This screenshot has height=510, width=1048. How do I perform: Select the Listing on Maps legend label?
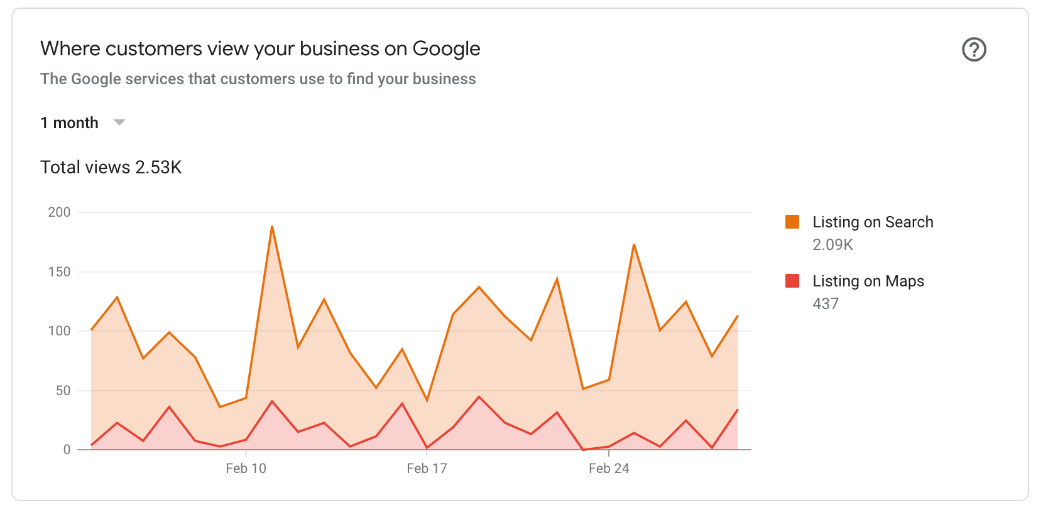coord(868,281)
